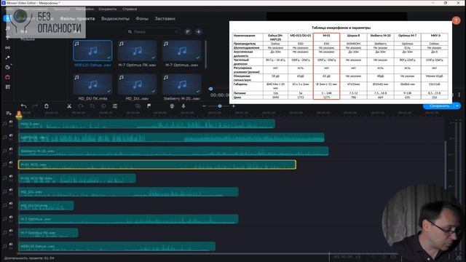Switch to Файлы проекта tab
The image size is (466, 262).
(77, 19)
